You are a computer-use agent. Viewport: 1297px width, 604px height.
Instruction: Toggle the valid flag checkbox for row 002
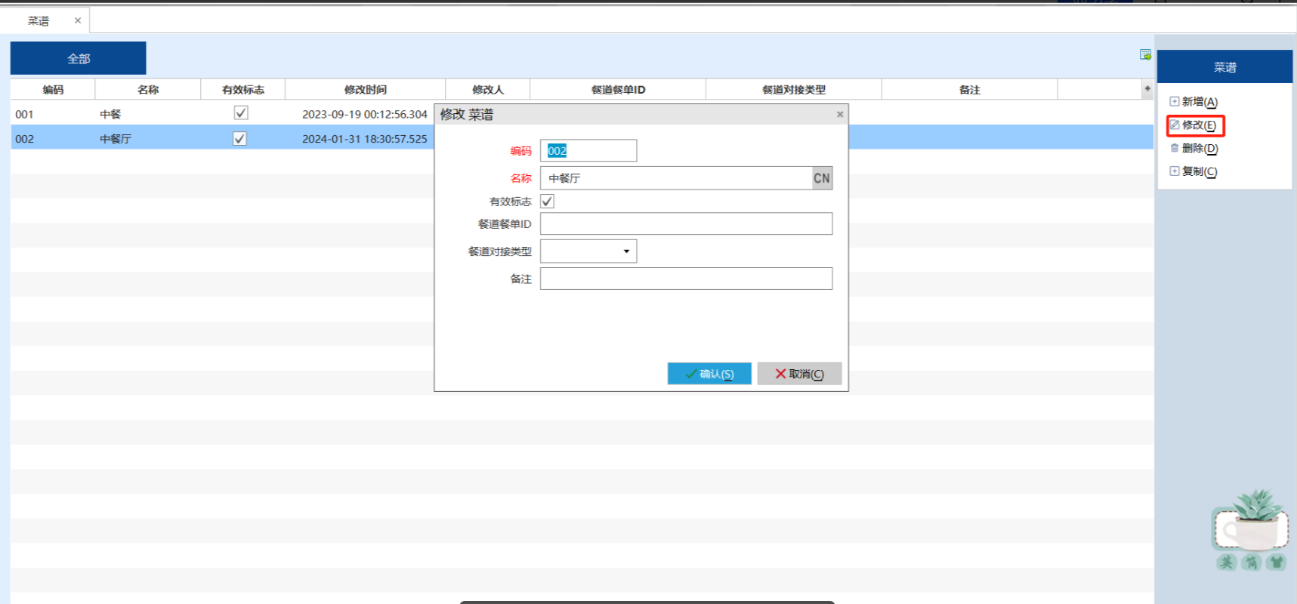pyautogui.click(x=239, y=139)
